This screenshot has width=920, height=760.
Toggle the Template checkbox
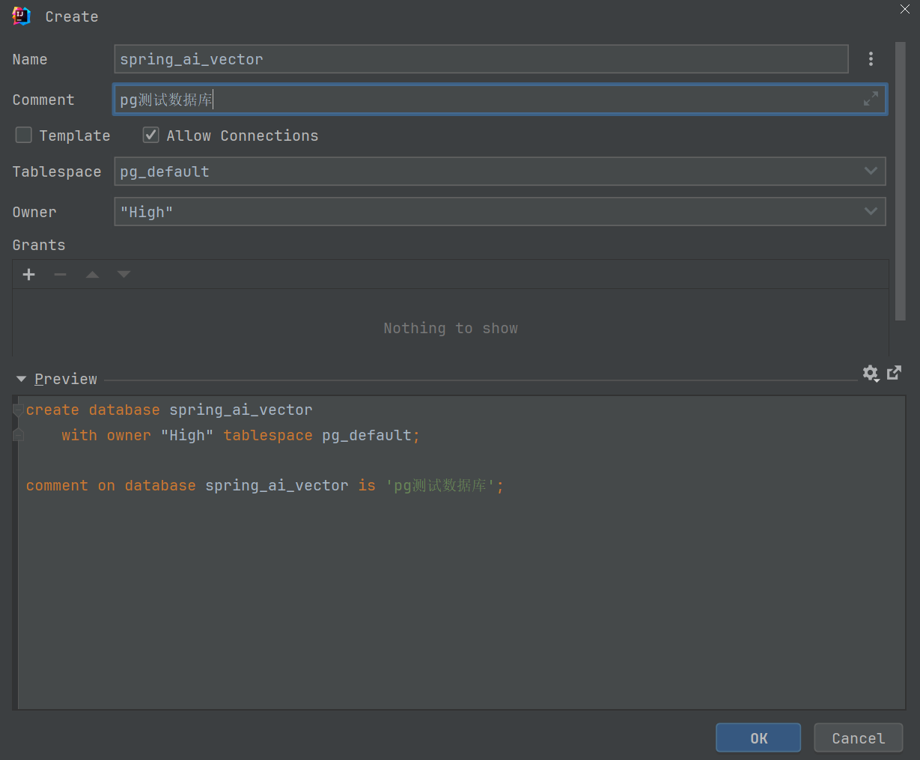[x=24, y=135]
